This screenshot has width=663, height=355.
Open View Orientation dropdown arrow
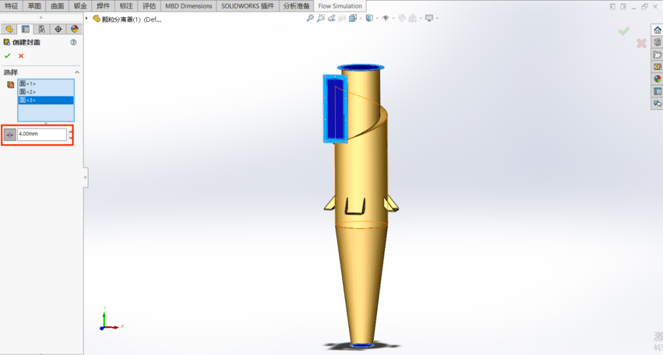[361, 18]
